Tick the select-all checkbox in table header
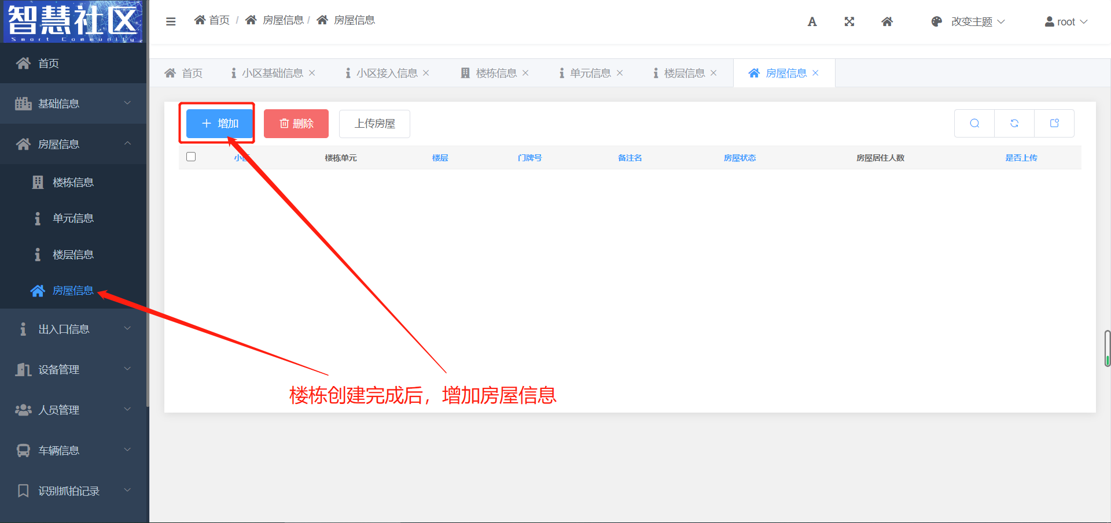The width and height of the screenshot is (1111, 523). [191, 157]
